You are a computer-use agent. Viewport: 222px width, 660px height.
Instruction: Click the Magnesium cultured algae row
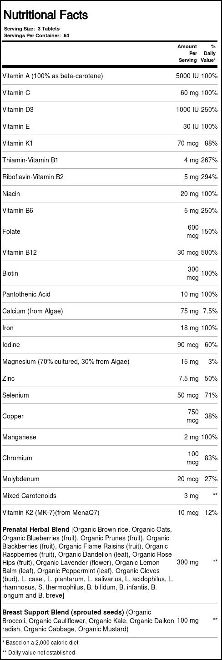tap(111, 362)
